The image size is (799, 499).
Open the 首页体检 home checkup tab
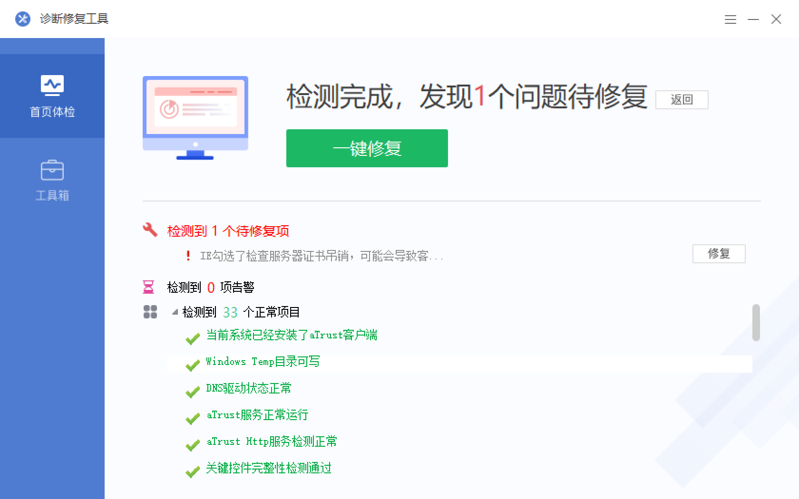(52, 96)
